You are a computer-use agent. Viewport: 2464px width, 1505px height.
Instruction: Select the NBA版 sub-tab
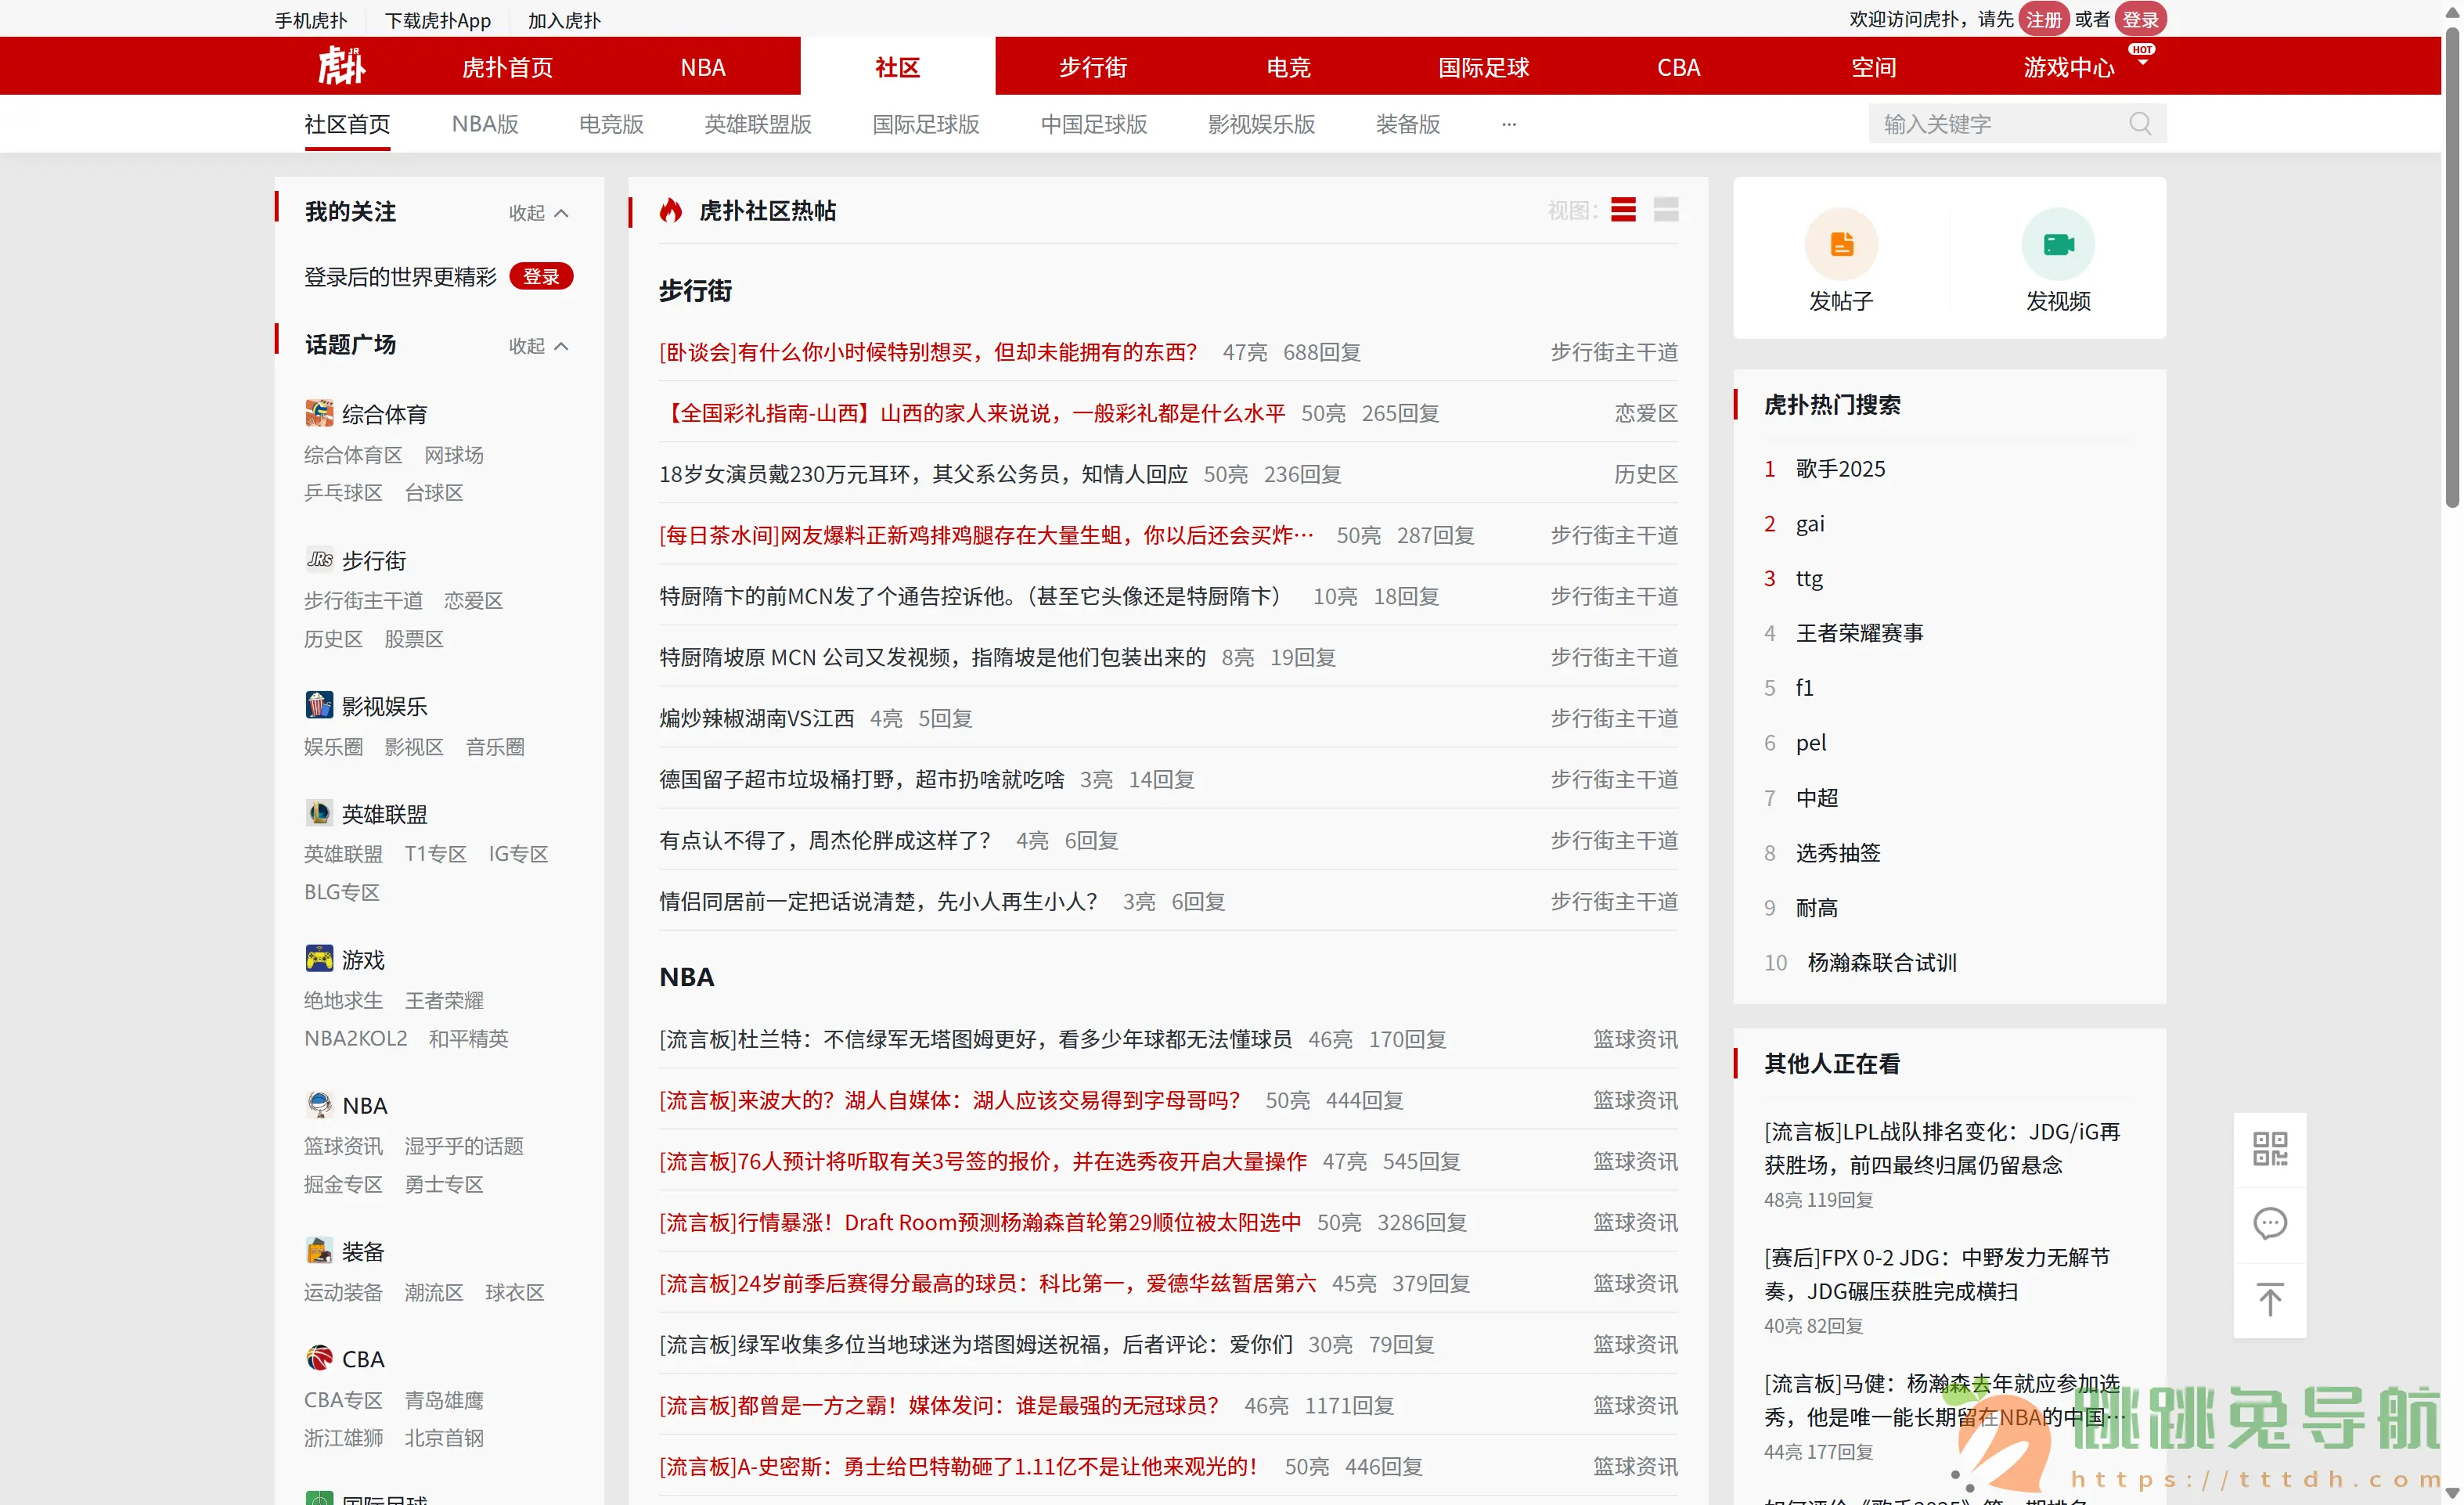click(485, 124)
